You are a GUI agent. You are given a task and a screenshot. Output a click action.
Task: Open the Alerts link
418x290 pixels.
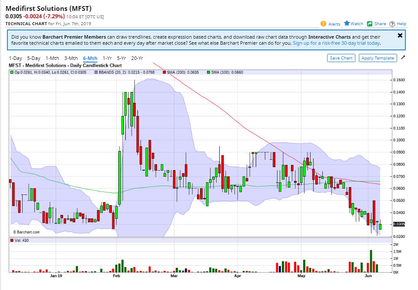(334, 24)
